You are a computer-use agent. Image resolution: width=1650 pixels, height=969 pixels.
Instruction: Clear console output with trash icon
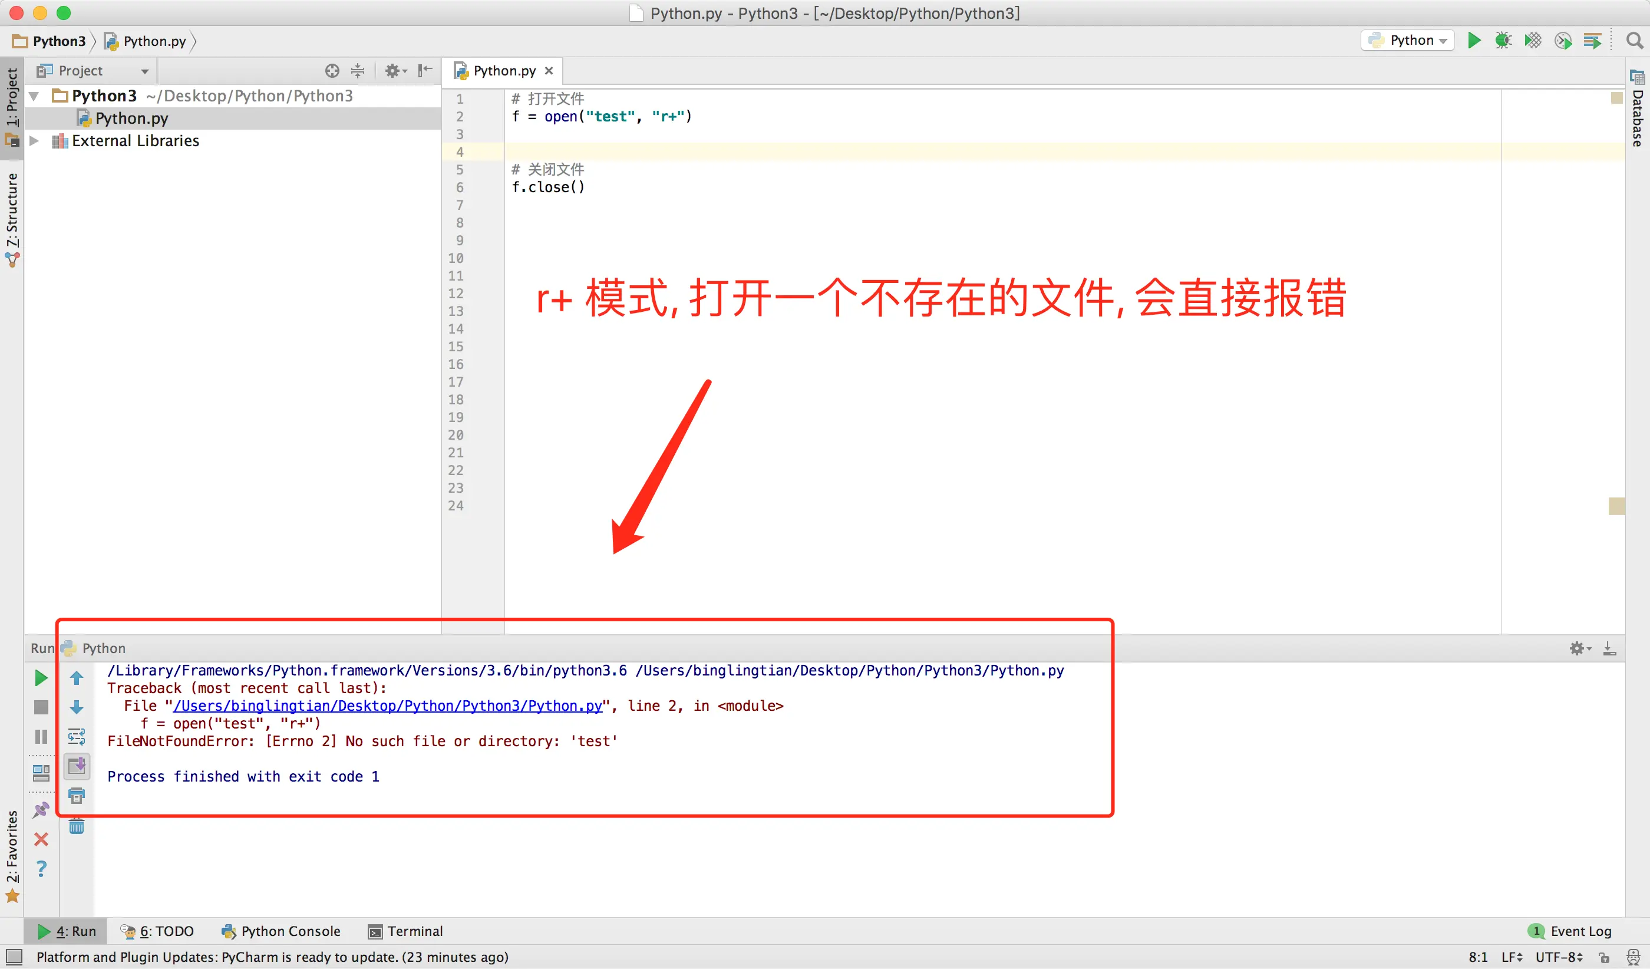77,826
